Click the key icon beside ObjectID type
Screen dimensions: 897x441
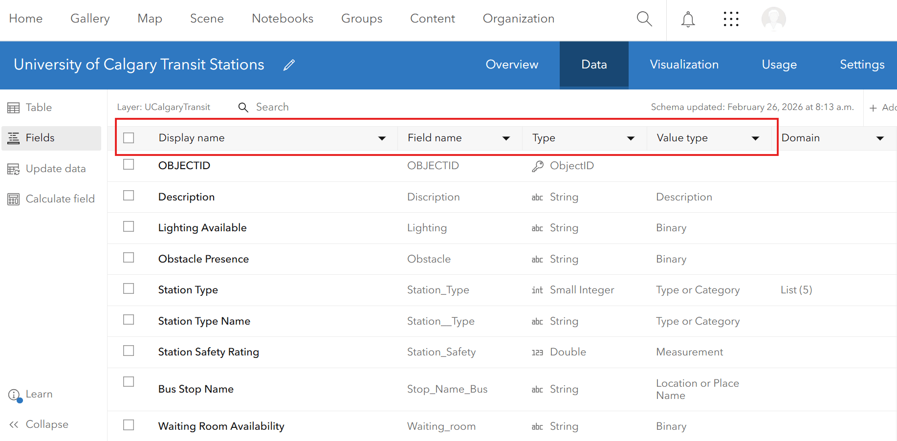[x=538, y=166]
